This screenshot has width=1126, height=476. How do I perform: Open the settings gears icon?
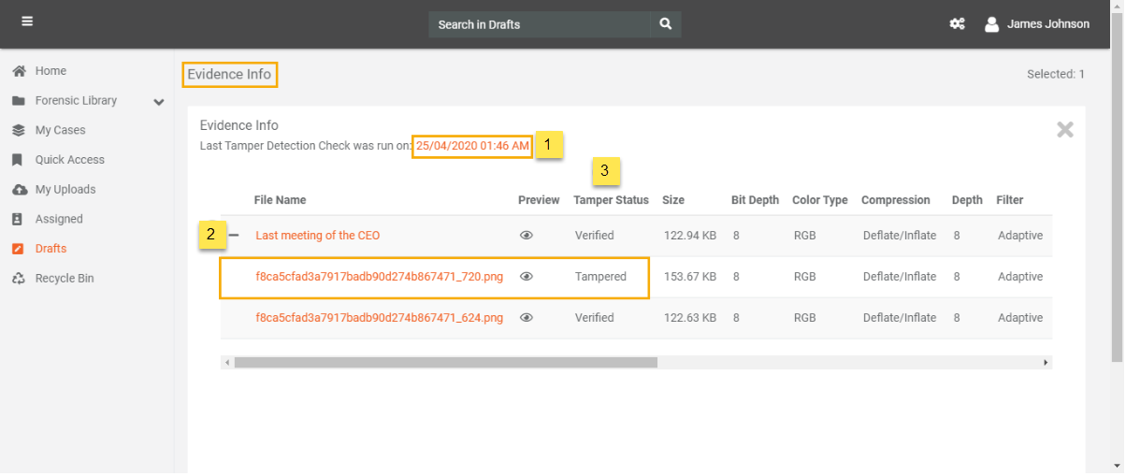[957, 24]
